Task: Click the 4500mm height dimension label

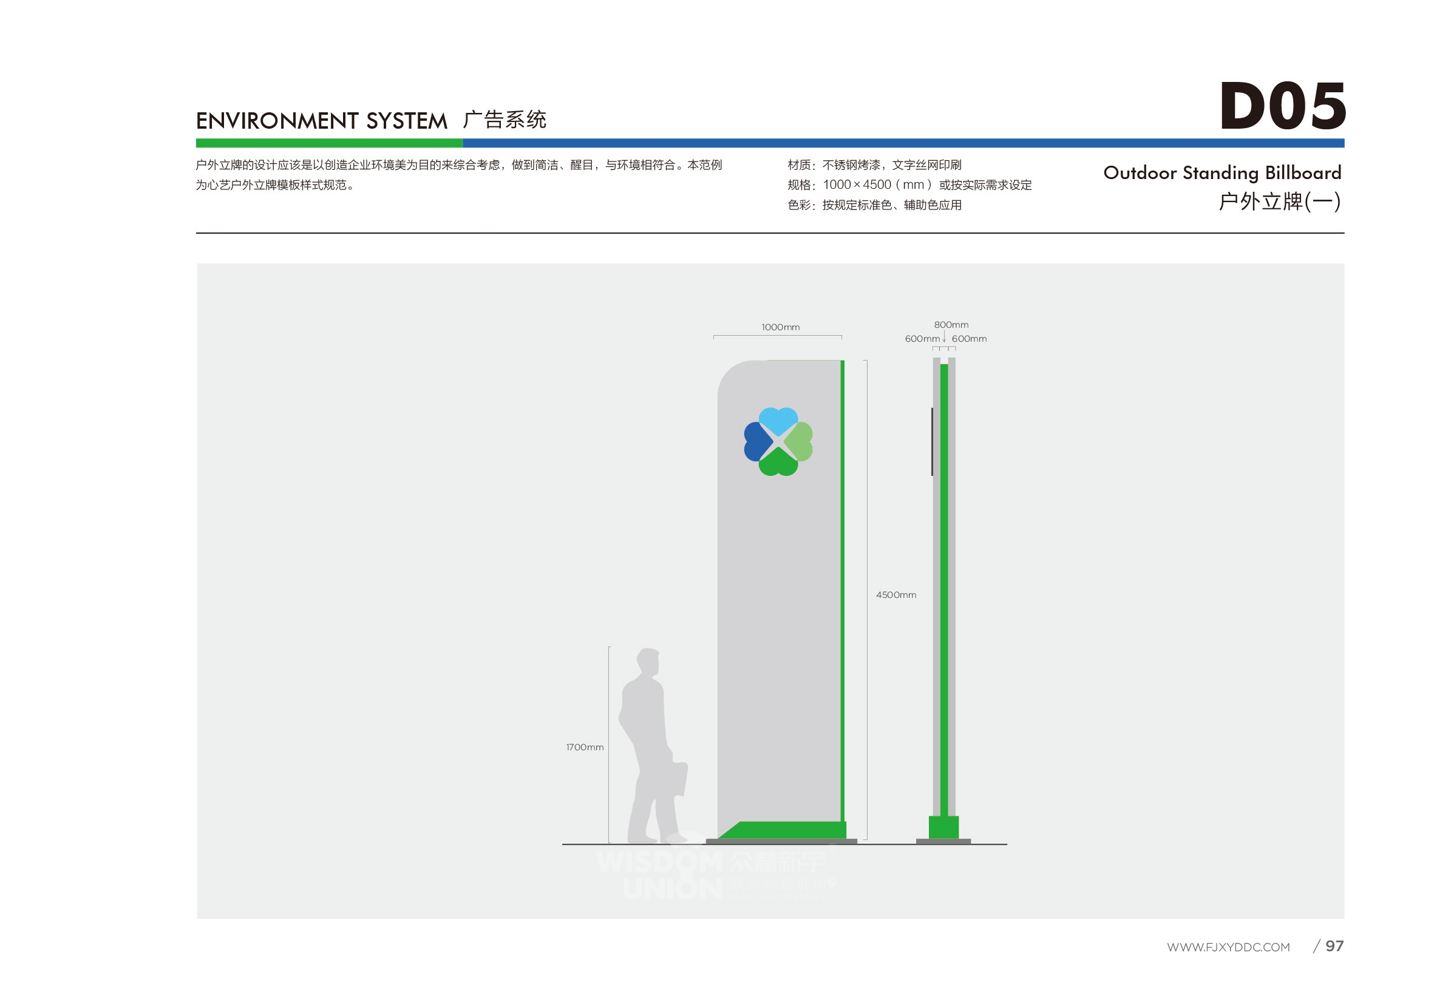Action: [x=896, y=595]
